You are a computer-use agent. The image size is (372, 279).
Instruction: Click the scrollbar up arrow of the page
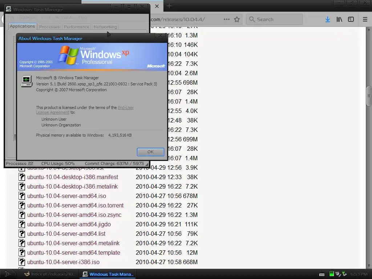pos(369,30)
